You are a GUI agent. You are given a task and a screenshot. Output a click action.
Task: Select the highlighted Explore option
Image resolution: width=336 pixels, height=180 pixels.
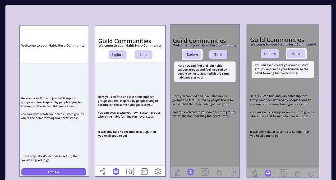[x=192, y=54]
